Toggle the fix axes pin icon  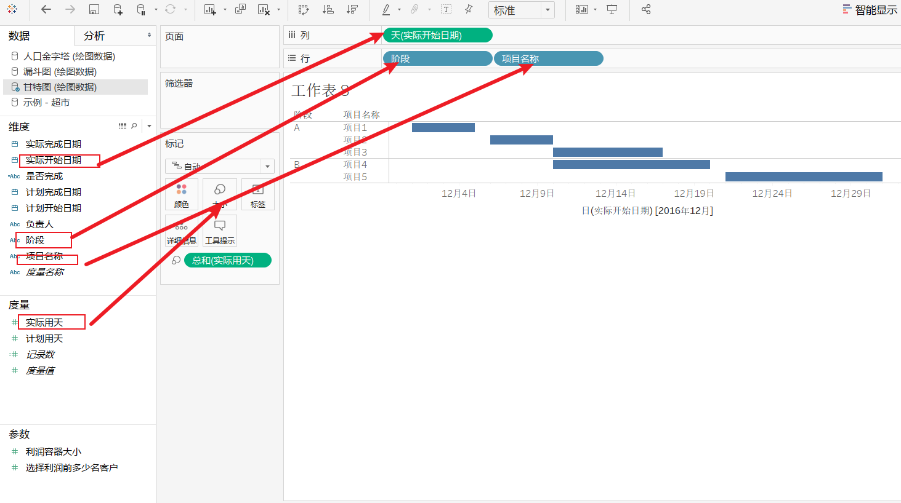(x=469, y=9)
